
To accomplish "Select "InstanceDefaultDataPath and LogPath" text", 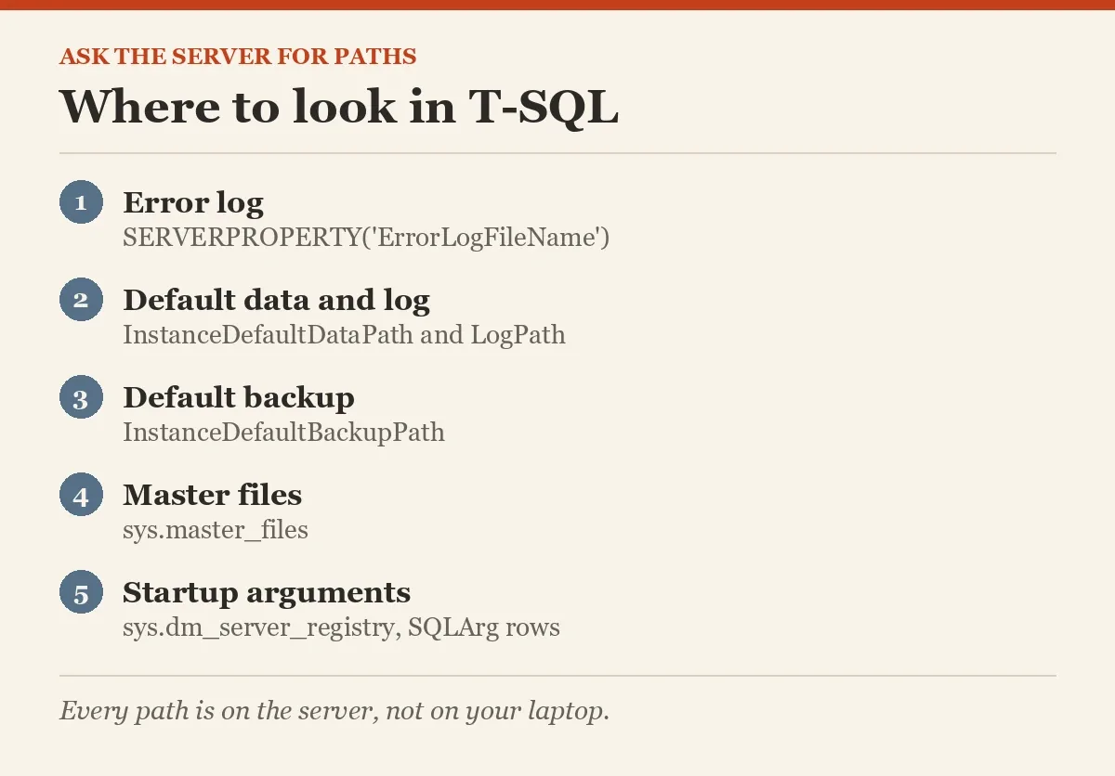I will click(x=344, y=335).
